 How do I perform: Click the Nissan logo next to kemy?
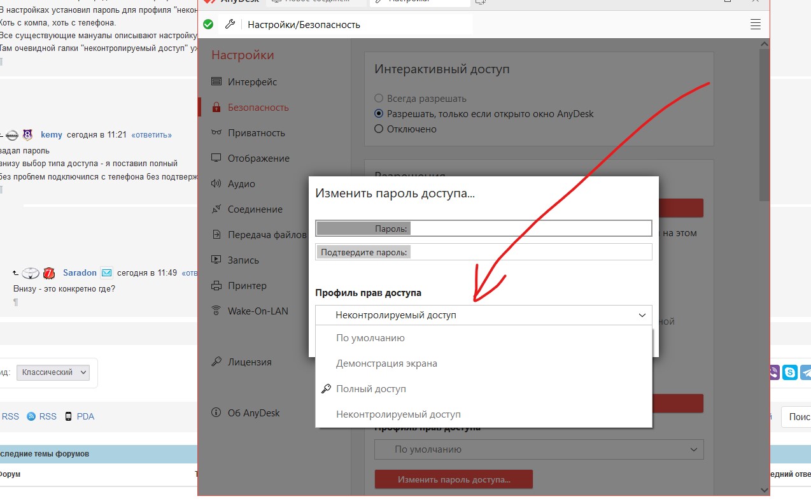tap(12, 135)
